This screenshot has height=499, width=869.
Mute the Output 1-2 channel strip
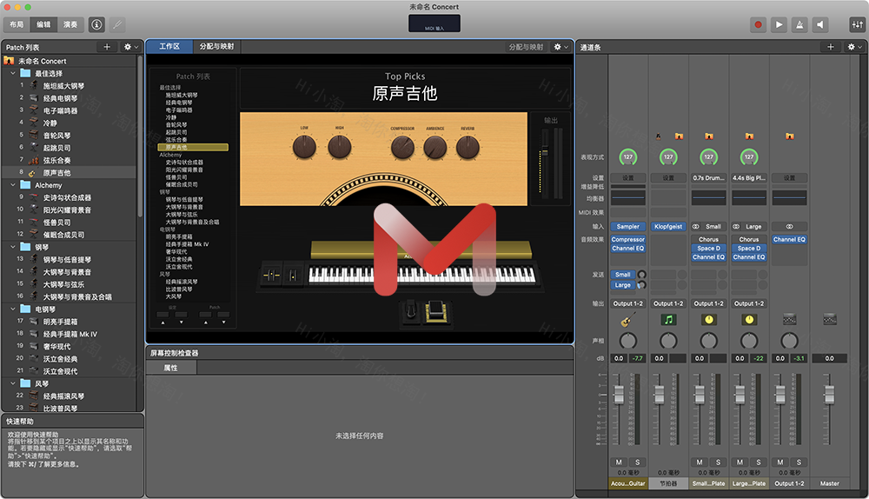tap(780, 462)
